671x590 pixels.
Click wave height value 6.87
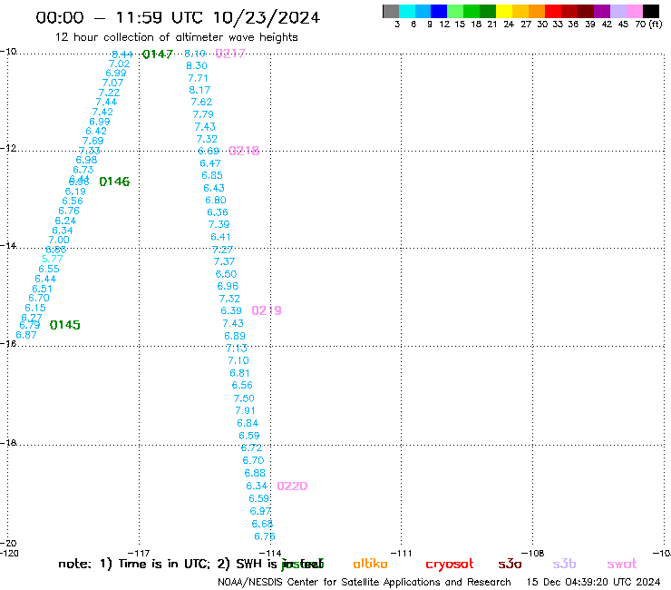26,335
